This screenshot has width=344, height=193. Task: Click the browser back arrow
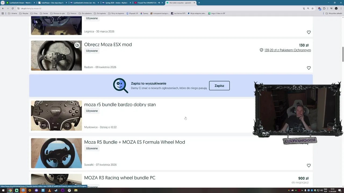point(3,8)
